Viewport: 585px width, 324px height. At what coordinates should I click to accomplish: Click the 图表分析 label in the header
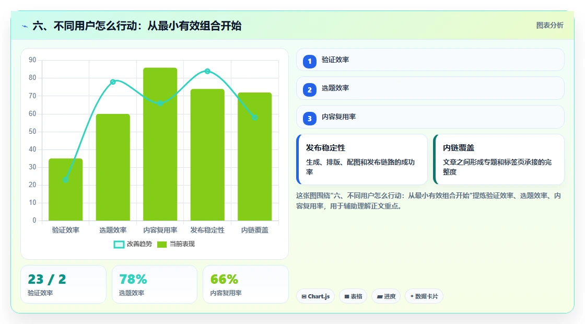click(549, 26)
